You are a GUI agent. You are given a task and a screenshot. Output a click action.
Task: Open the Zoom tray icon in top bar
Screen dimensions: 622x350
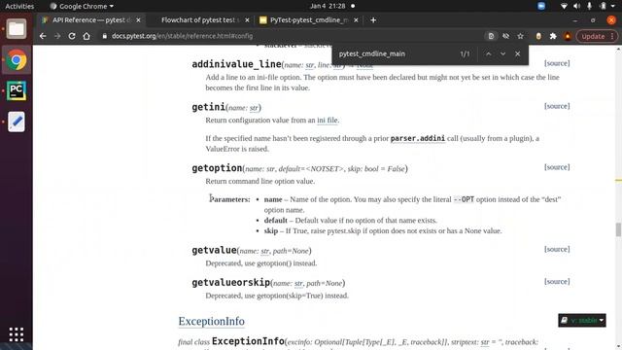[x=541, y=6]
